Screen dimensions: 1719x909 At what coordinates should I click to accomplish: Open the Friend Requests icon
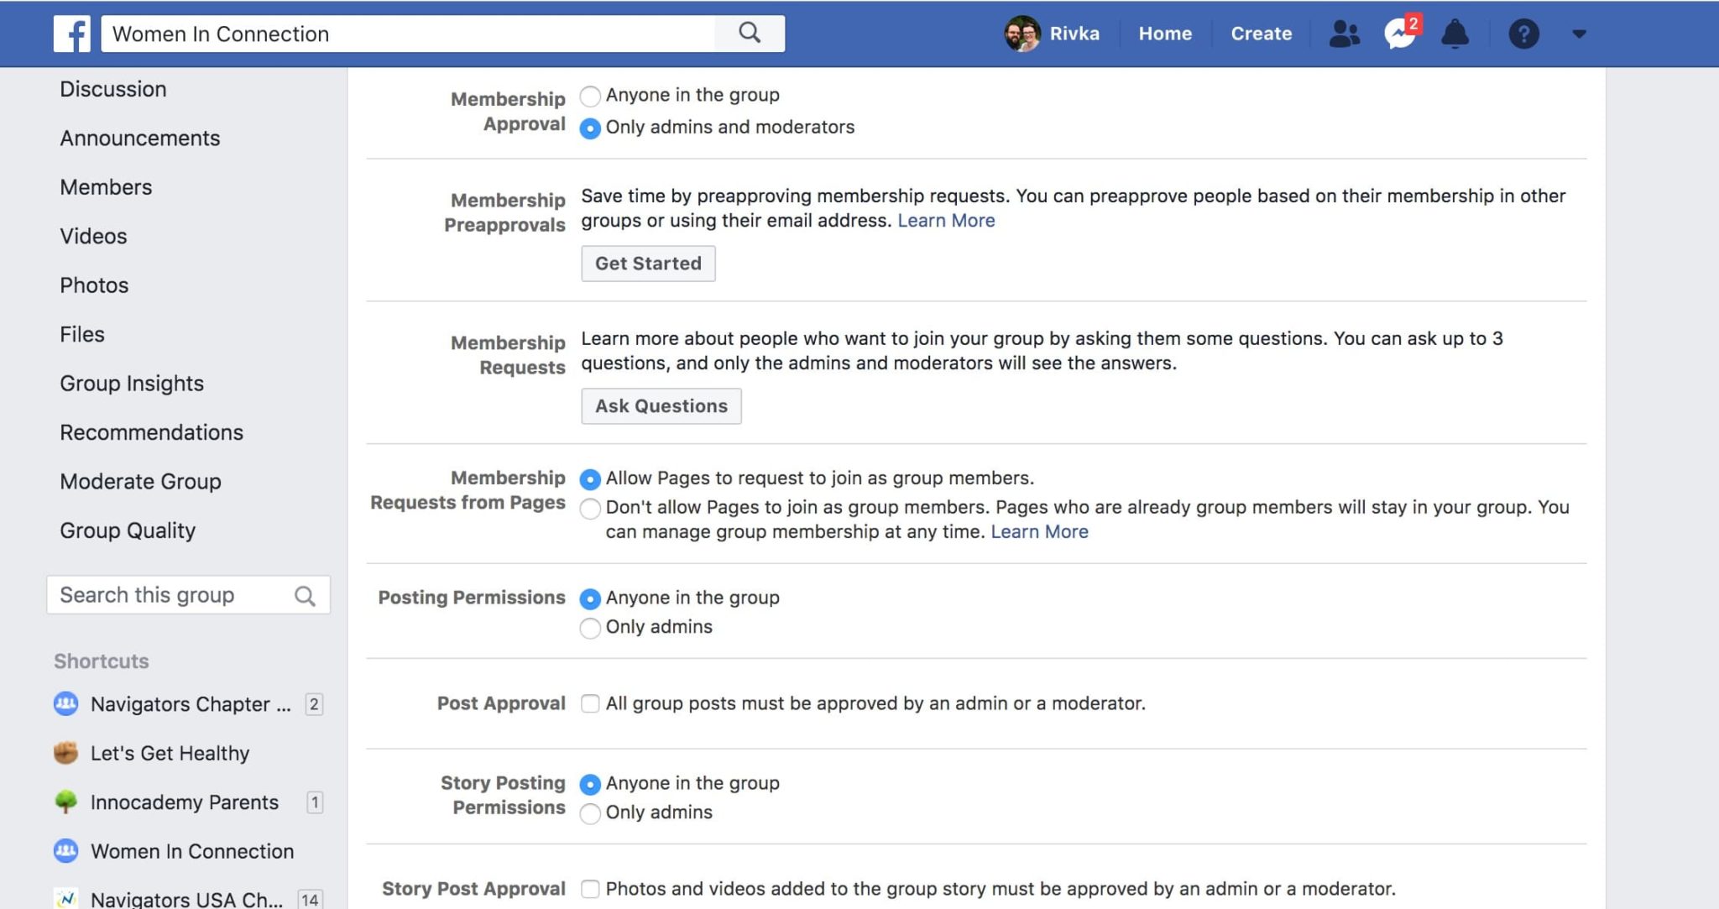(1345, 34)
